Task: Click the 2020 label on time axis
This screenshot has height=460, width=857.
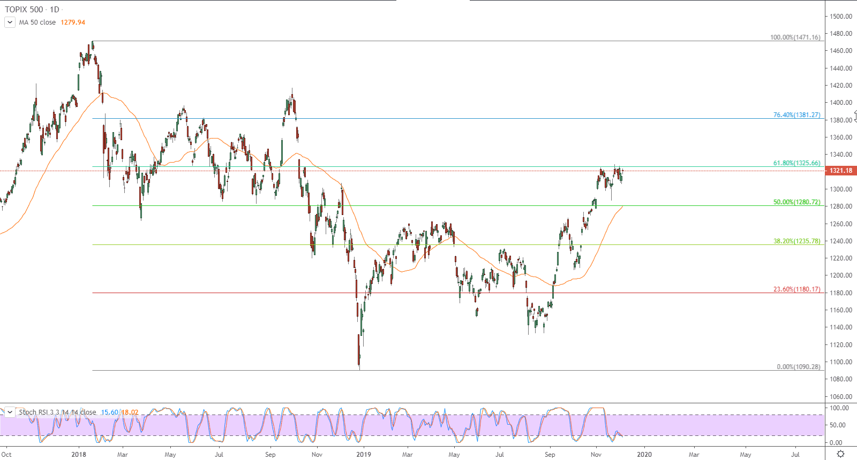Action: point(644,455)
